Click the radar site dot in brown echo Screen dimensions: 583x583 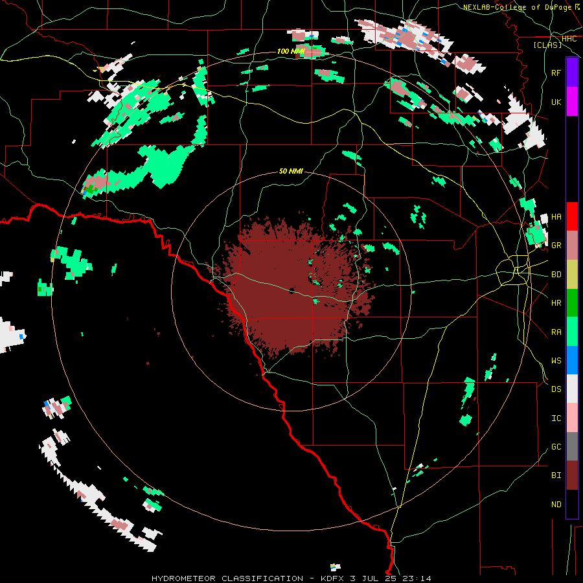pyautogui.click(x=291, y=291)
